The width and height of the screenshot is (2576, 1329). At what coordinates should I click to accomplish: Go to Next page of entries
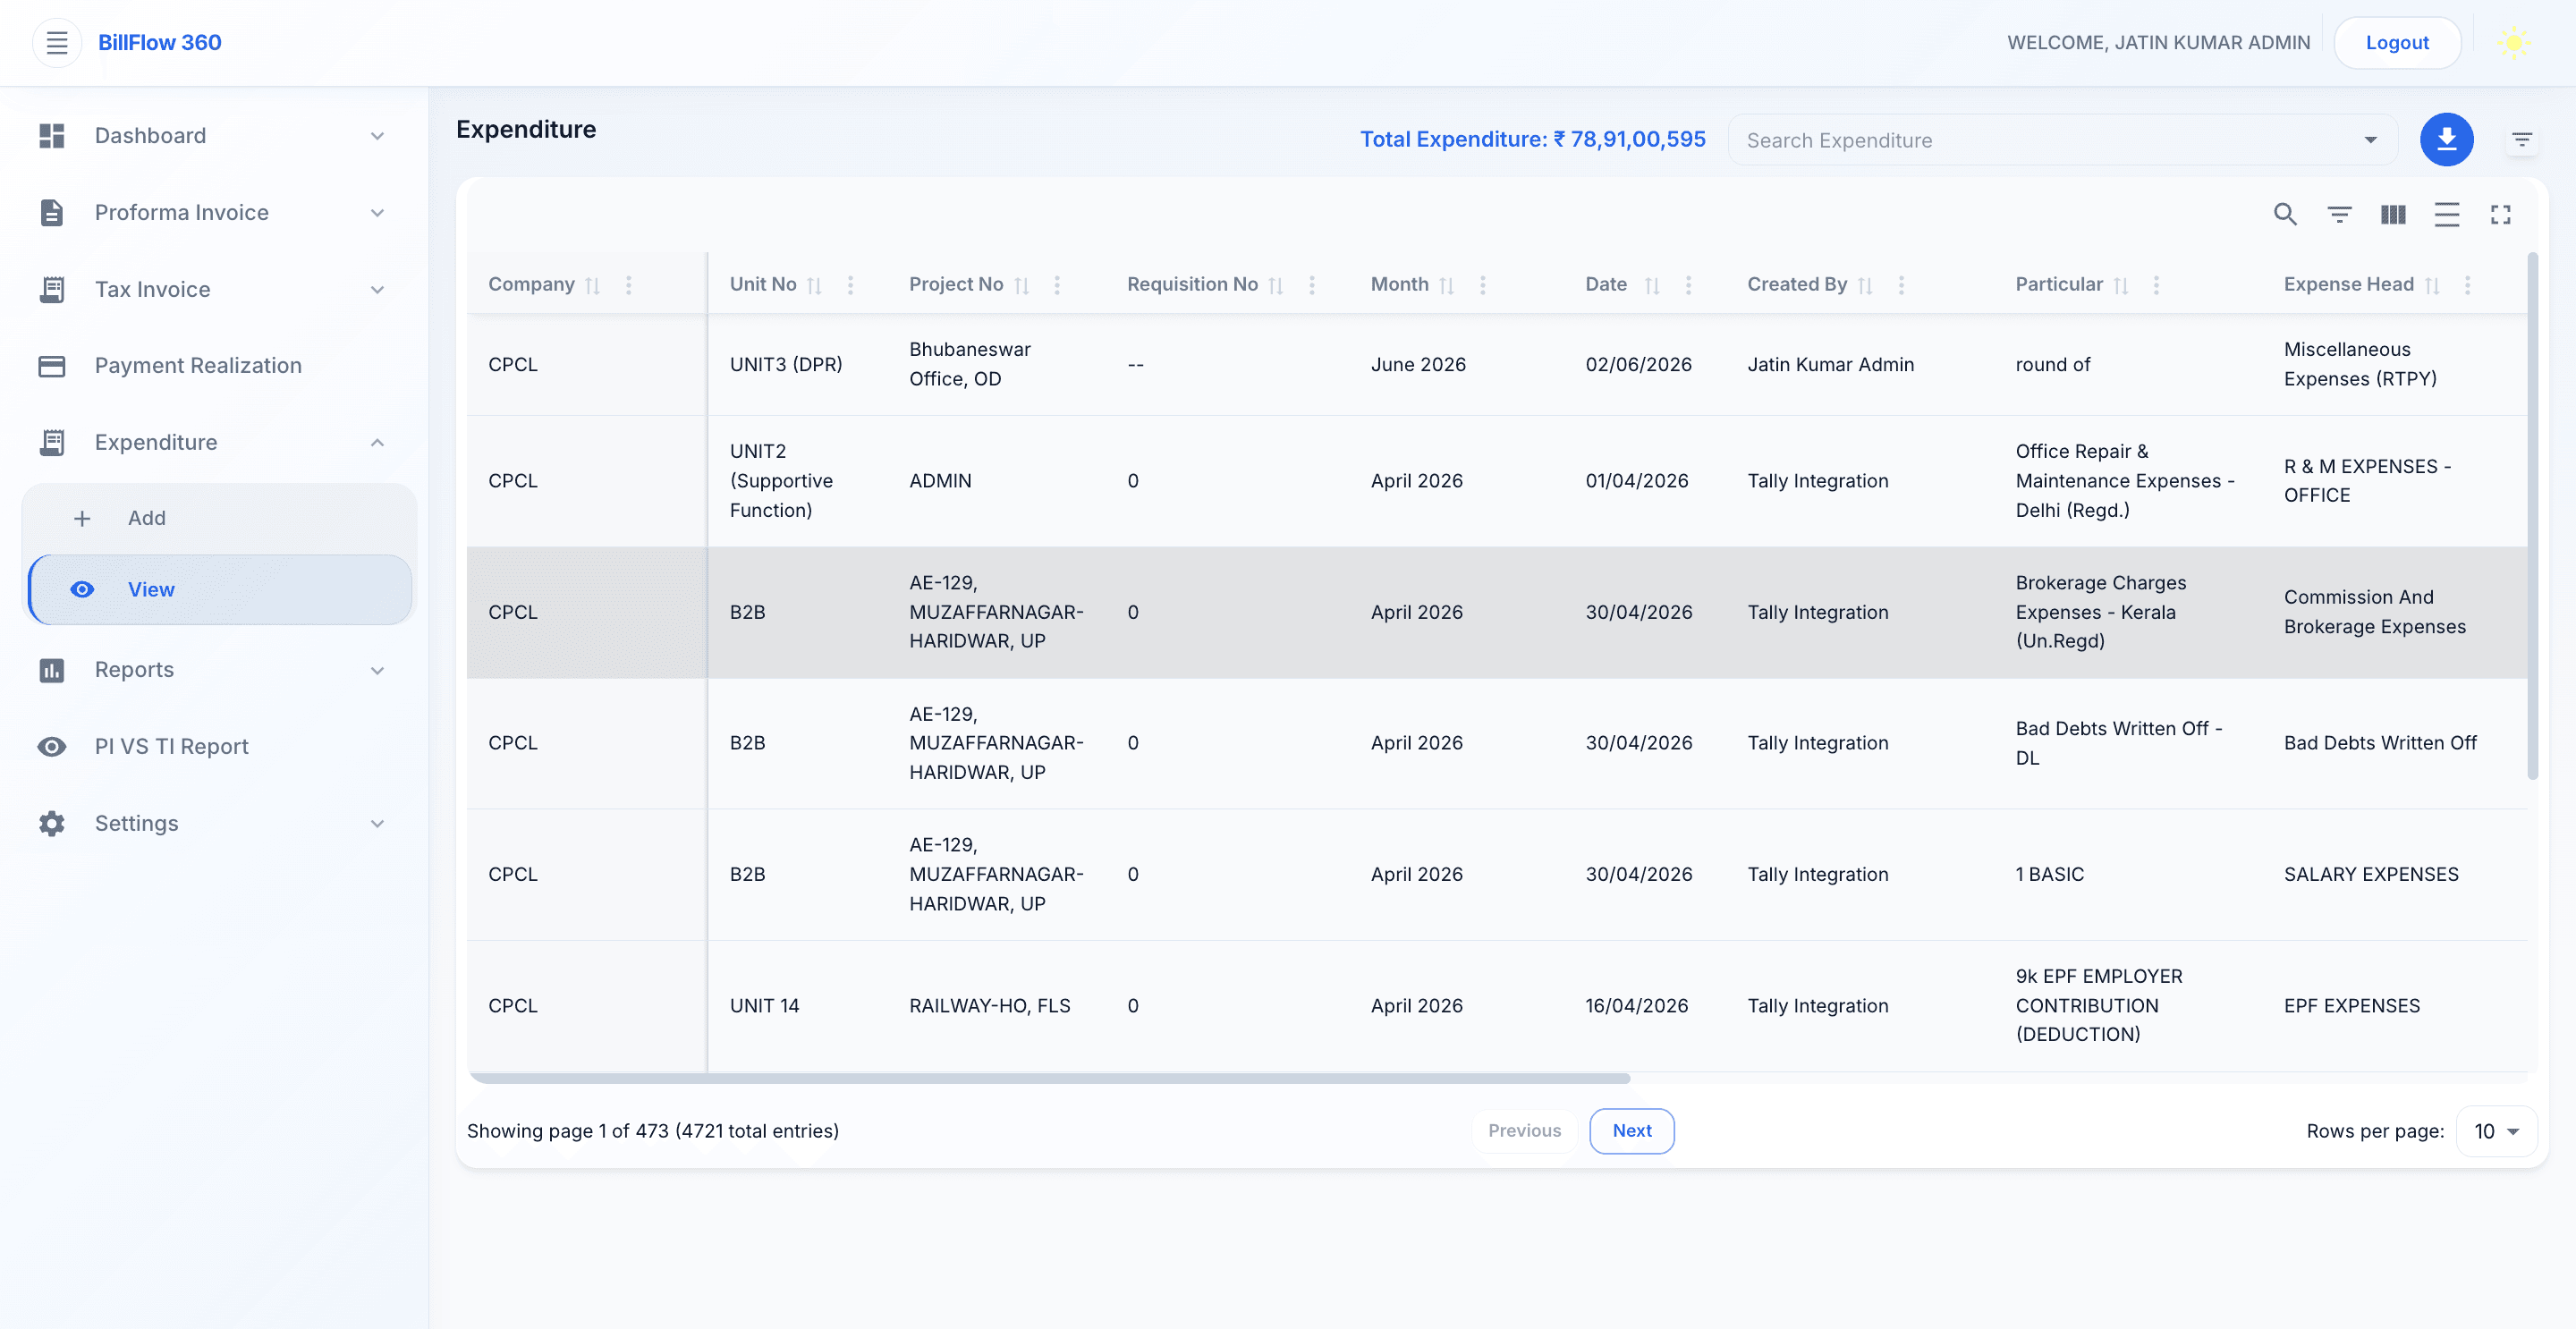pos(1632,1131)
